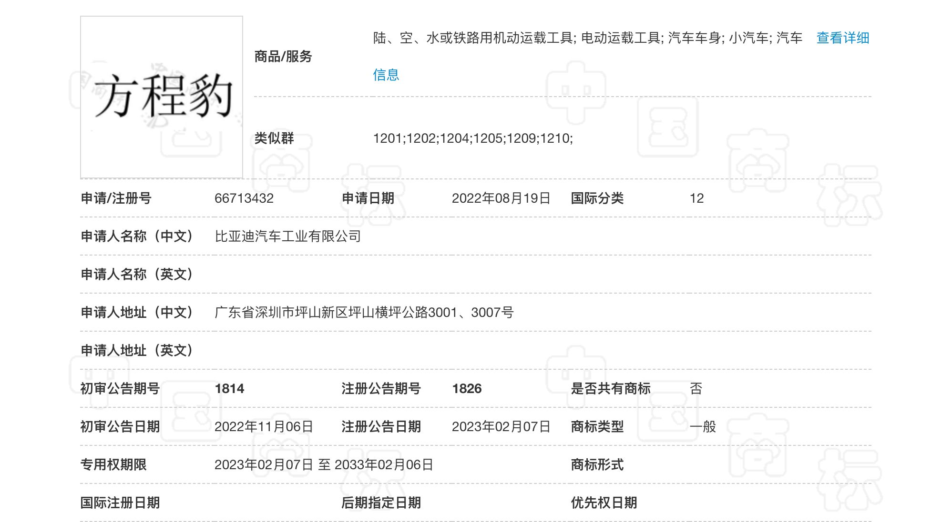Click the exclusive rights period date range
Viewport: 952px width, 522px height.
click(324, 465)
